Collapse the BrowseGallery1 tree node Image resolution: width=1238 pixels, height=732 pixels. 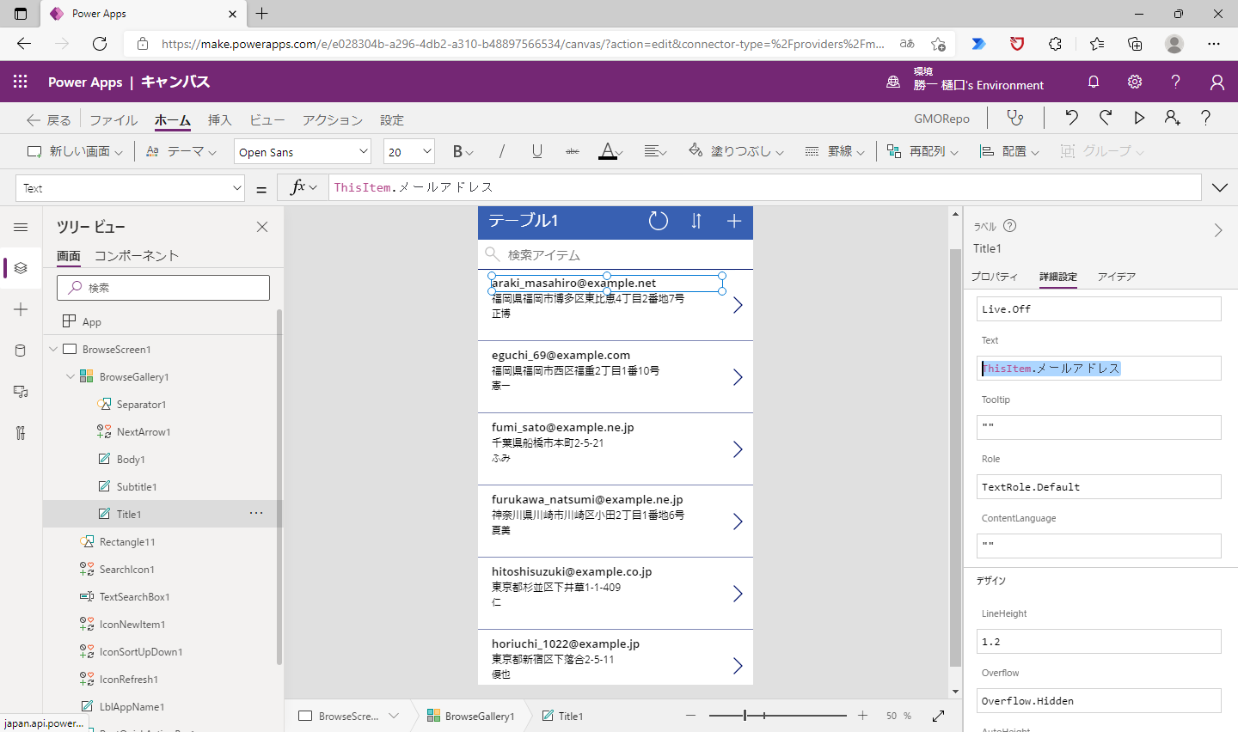coord(70,376)
